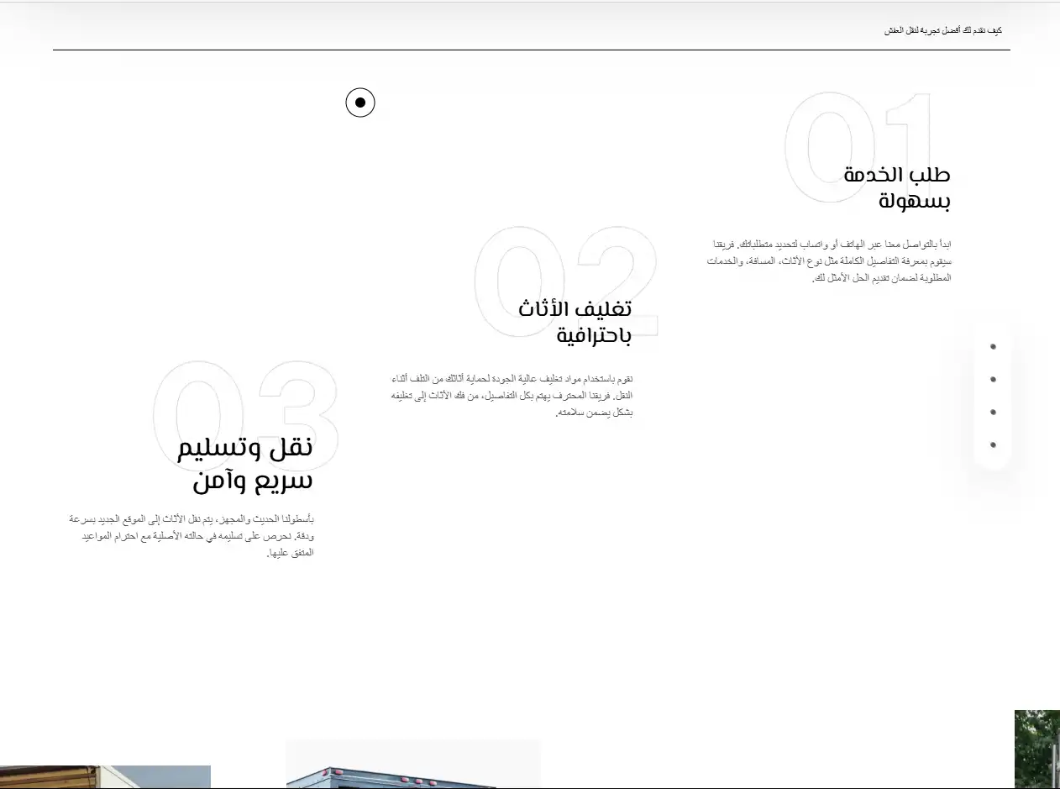Image resolution: width=1060 pixels, height=789 pixels.
Task: Click the step 03 delivery description paragraph
Action: click(192, 536)
